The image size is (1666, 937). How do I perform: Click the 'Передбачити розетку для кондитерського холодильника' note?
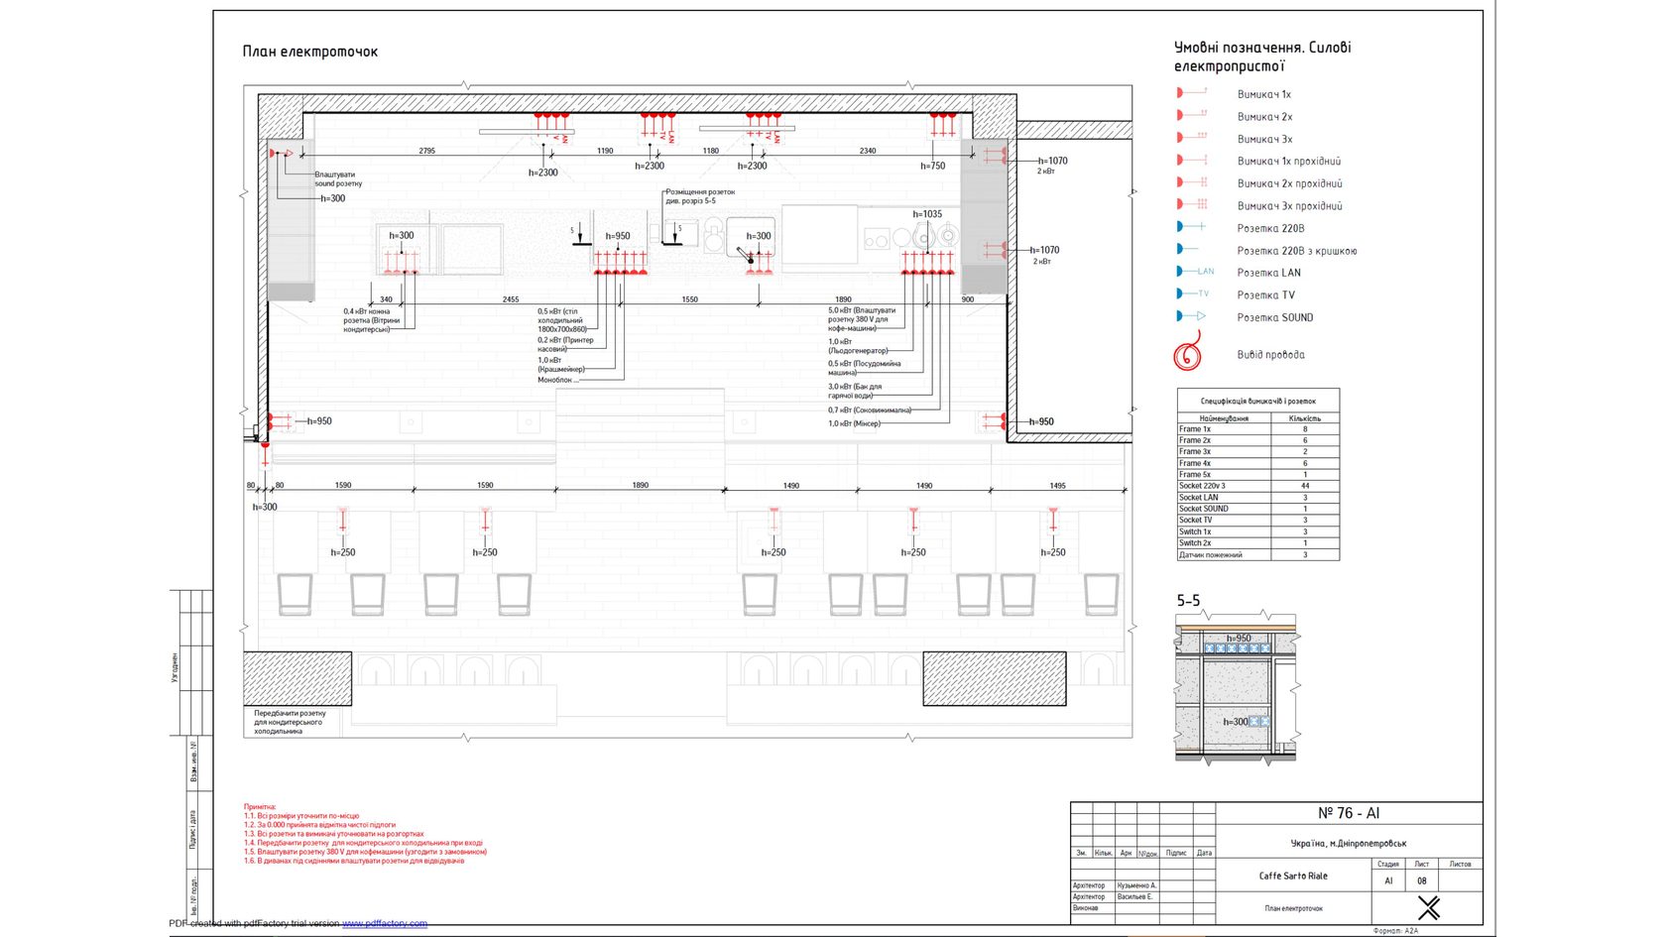[290, 722]
